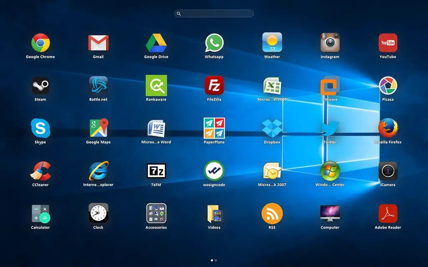This screenshot has width=428, height=267.
Task: Open Mozilla Firefox
Action: [388, 128]
